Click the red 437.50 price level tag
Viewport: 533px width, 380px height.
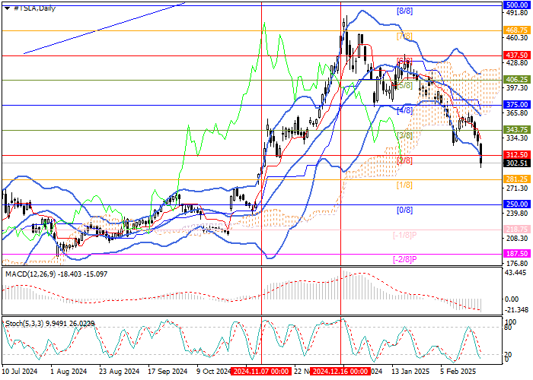click(517, 55)
